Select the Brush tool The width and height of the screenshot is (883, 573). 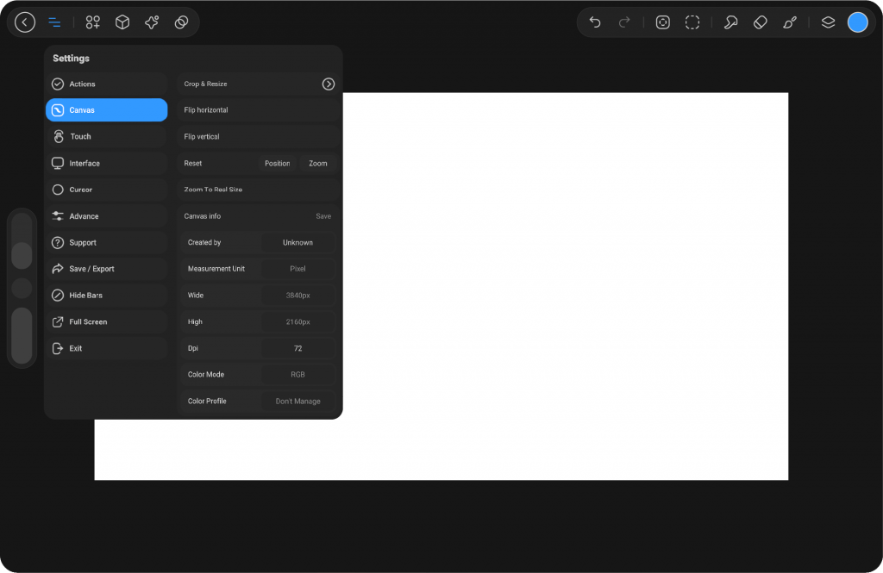click(x=790, y=22)
